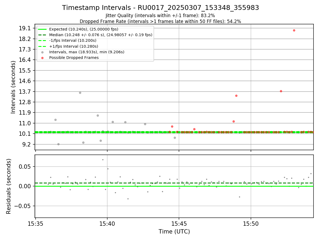Click the highest residual dot near 0.07
321x241 pixels.
103,160
